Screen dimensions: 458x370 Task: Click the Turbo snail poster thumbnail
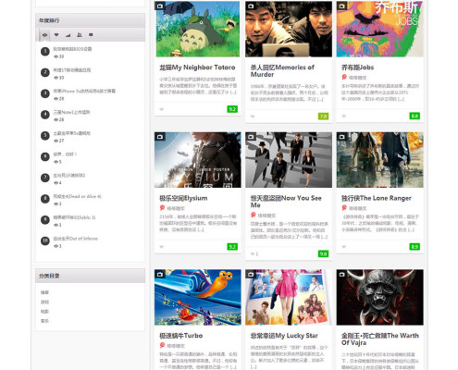click(x=198, y=297)
